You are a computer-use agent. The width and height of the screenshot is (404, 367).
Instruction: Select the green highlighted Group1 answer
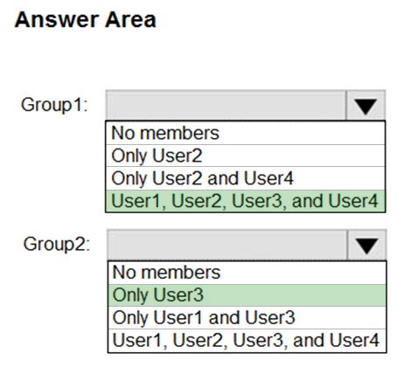coord(246,201)
